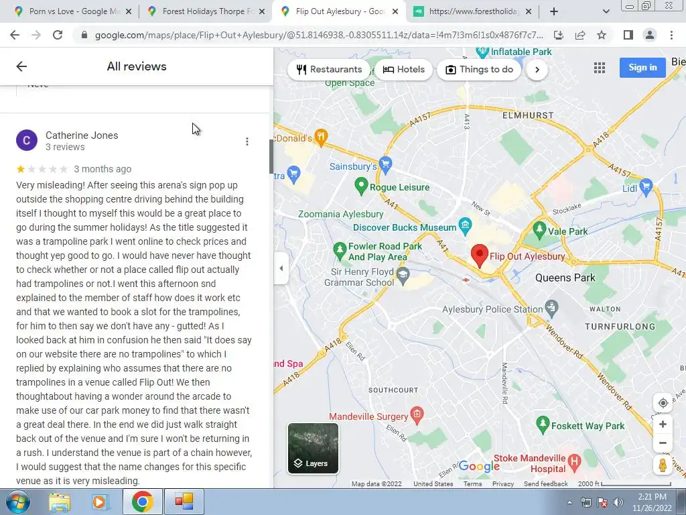686x515 pixels.
Task: Open a new browser tab
Action: (554, 11)
